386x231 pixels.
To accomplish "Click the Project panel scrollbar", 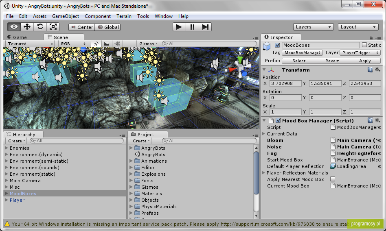I will click(x=256, y=173).
